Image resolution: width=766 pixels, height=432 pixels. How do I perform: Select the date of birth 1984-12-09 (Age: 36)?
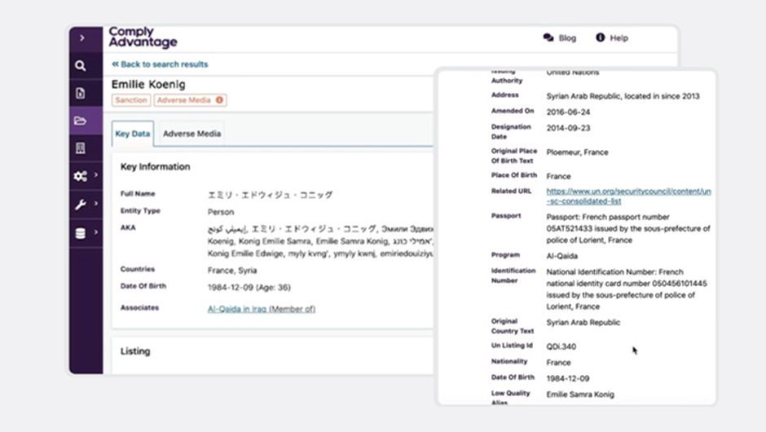tap(249, 288)
